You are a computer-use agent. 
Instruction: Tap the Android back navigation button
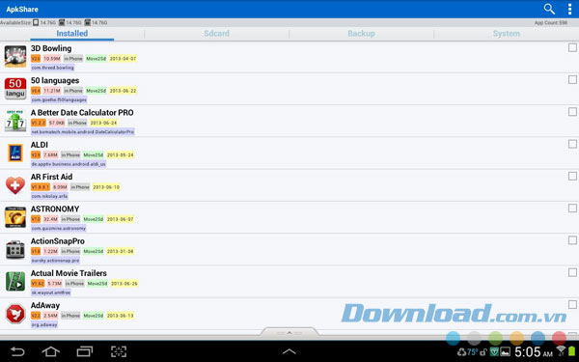17,351
